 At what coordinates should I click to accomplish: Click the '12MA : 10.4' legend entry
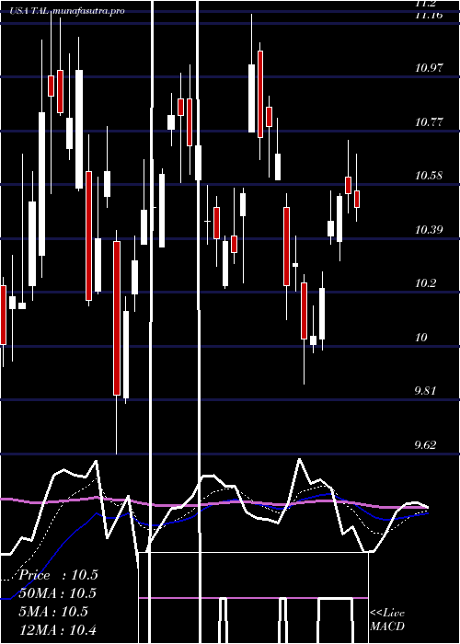coord(57,630)
